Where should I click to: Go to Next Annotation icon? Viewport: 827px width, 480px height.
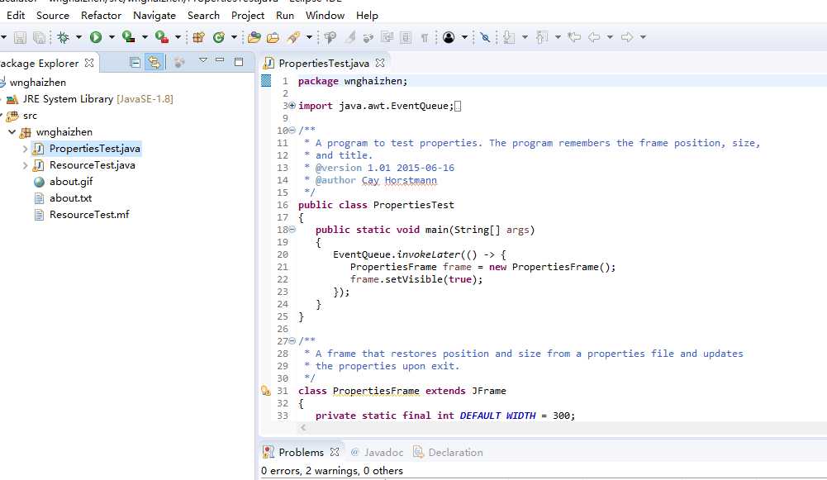(508, 37)
